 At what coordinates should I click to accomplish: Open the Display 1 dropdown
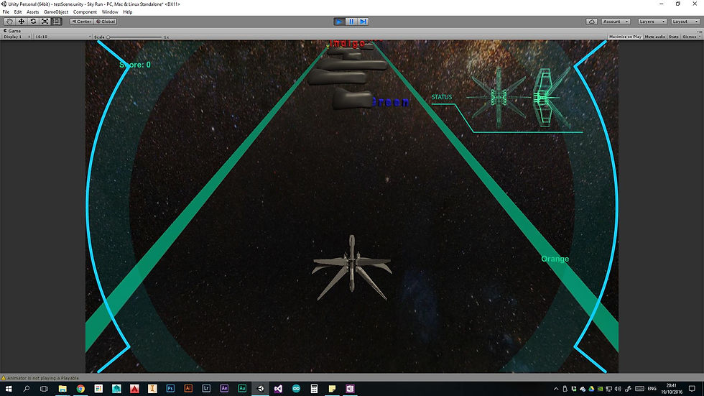click(17, 37)
